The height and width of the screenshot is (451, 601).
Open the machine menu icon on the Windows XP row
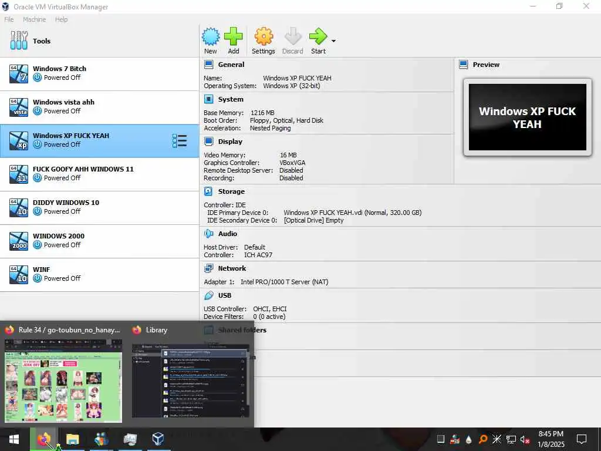click(180, 141)
